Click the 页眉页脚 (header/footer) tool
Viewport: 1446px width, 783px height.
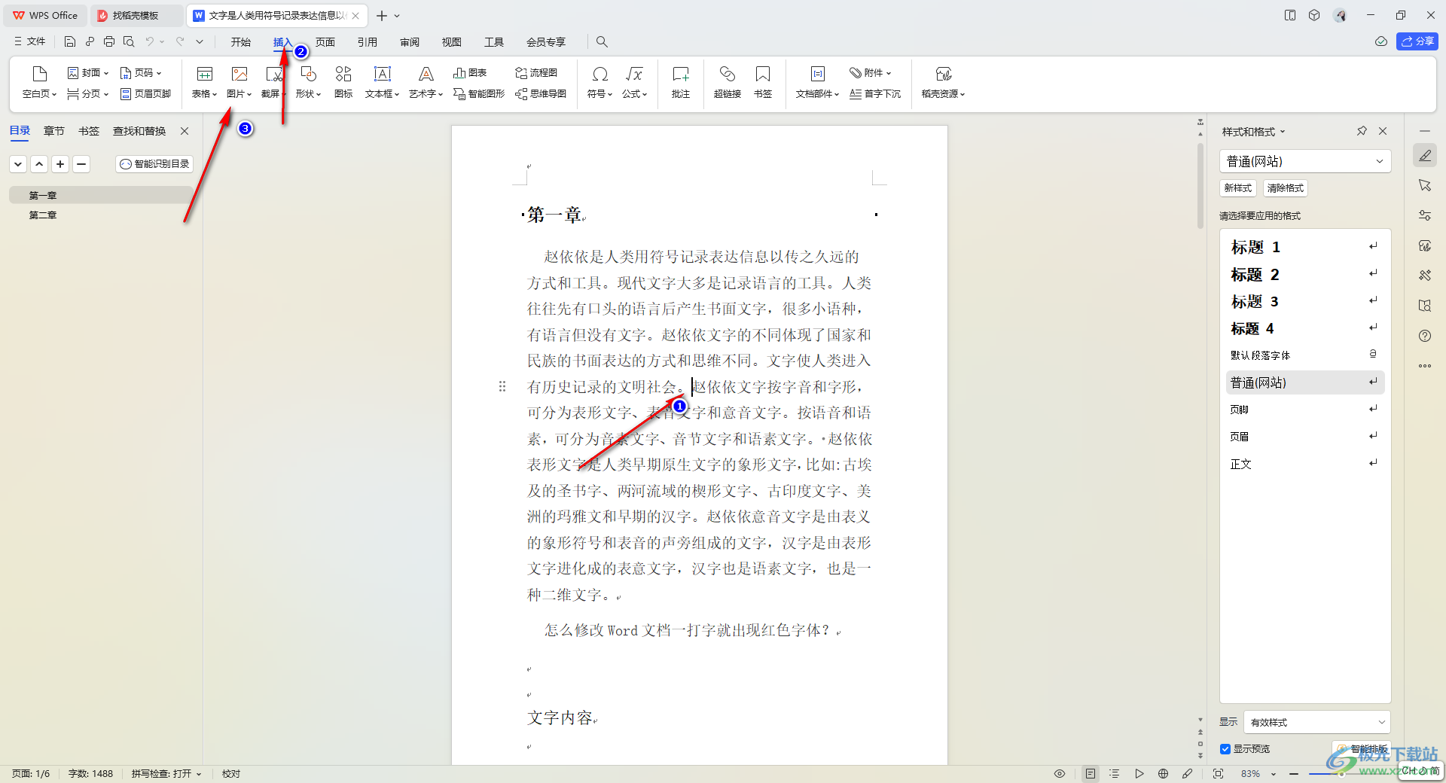pyautogui.click(x=145, y=94)
